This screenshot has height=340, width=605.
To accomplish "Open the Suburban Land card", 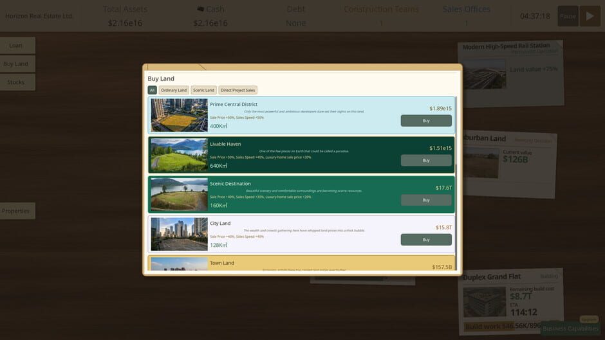I will (x=509, y=165).
